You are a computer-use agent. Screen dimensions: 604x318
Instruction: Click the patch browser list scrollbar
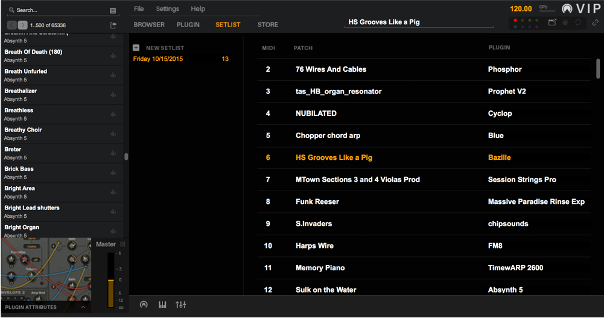pyautogui.click(x=126, y=157)
